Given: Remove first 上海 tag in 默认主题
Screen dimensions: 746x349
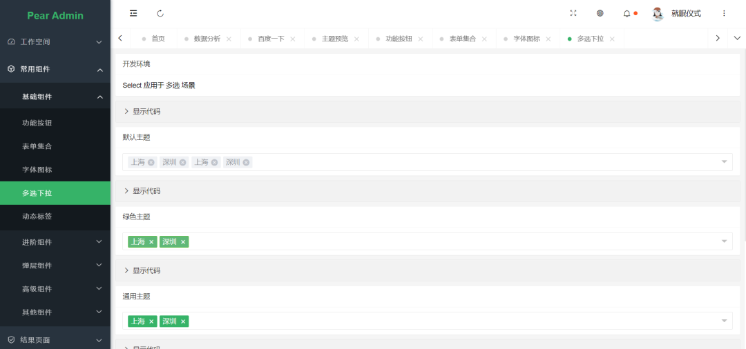Looking at the screenshot, I should click(151, 162).
